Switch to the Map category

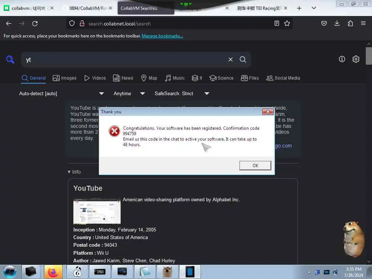click(149, 78)
